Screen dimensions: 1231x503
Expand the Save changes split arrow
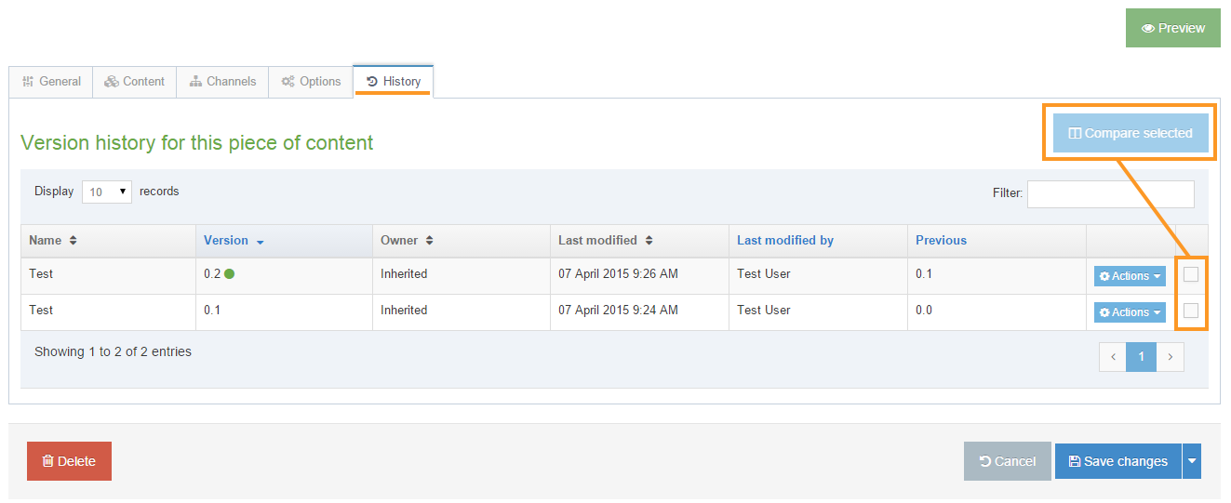pyautogui.click(x=1192, y=461)
